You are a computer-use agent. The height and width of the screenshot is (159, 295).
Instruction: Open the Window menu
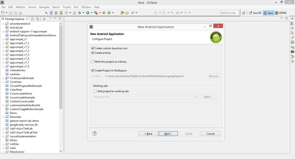(86, 7)
